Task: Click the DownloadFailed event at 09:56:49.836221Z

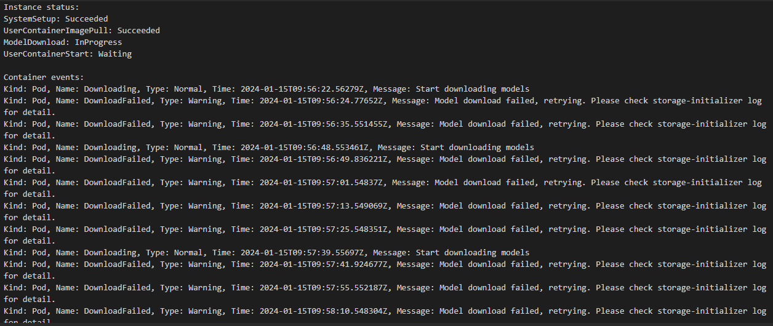Action: [x=385, y=165]
